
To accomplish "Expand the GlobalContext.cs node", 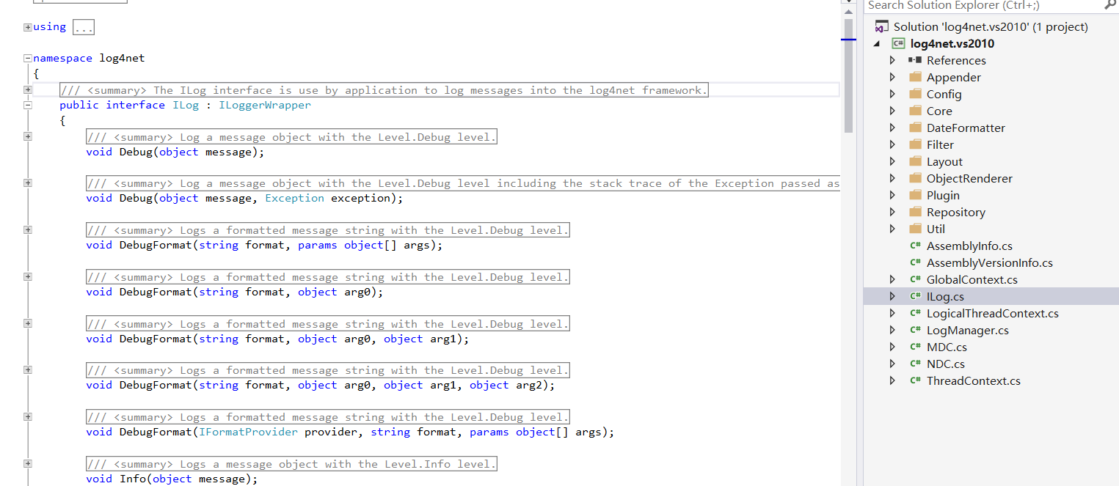I will pos(892,279).
